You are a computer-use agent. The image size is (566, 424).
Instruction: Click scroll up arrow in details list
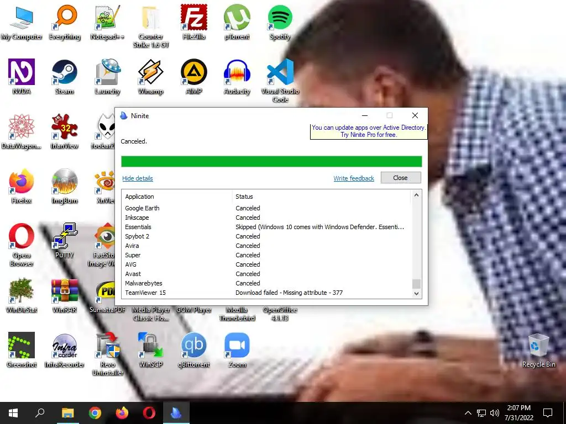[416, 195]
